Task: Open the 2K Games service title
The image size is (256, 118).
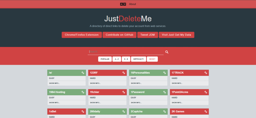Action: [x=178, y=111]
